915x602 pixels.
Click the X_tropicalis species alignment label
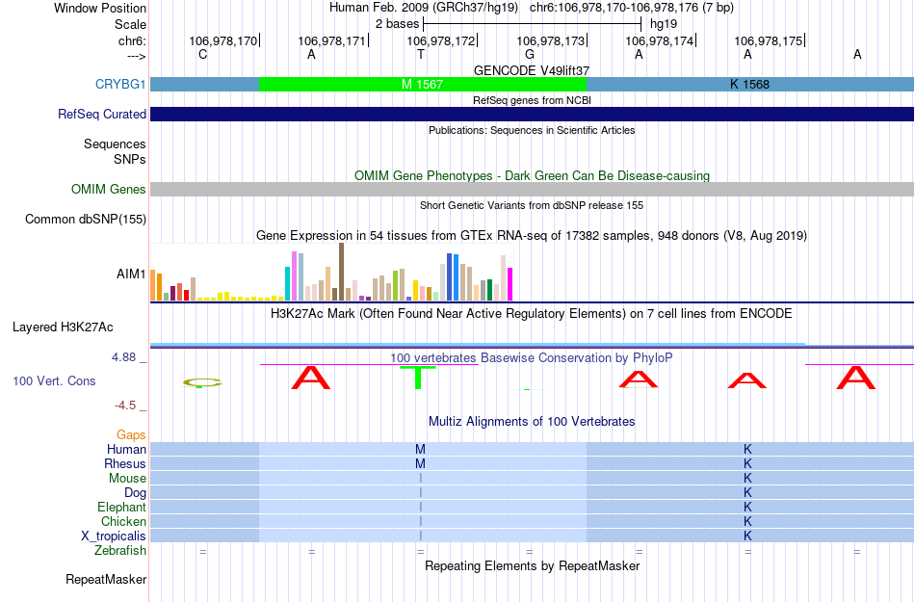[x=114, y=537]
